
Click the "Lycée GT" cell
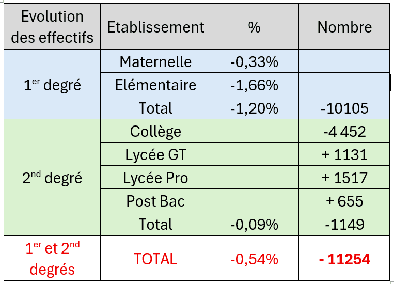[x=155, y=155]
